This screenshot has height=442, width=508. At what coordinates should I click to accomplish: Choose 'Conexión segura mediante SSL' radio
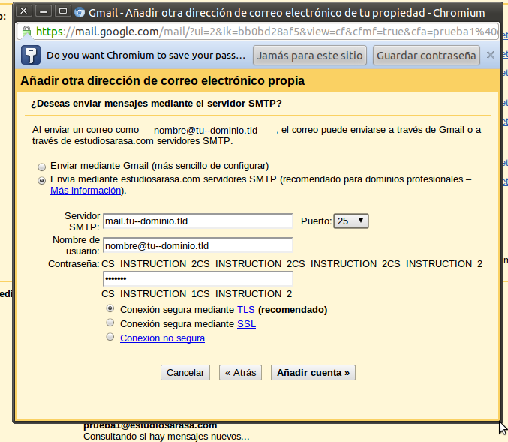click(x=110, y=323)
